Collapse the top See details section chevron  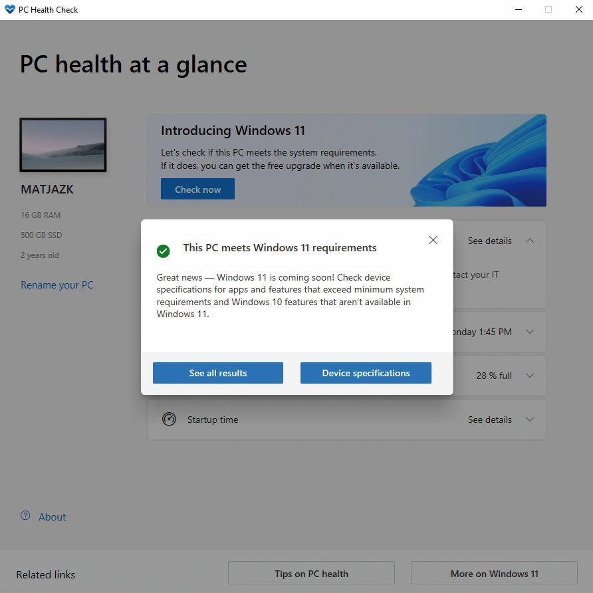[529, 241]
